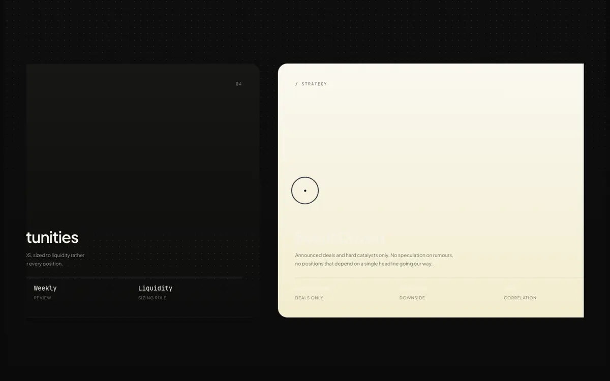Viewport: 610px width, 381px height.
Task: Click the "04" number on the dark card
Action: 239,84
